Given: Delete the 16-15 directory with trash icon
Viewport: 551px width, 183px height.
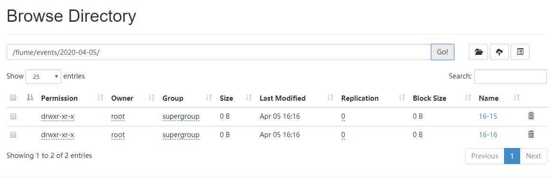Looking at the screenshot, I should [531, 116].
